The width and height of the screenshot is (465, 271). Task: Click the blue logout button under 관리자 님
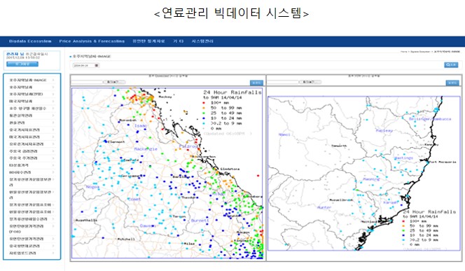point(22,64)
